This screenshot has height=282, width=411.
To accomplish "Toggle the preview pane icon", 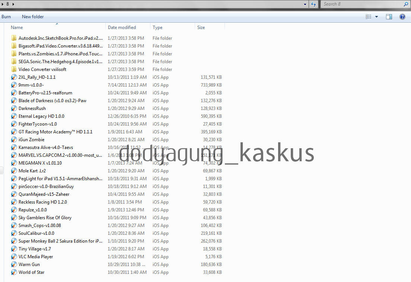I will [389, 17].
